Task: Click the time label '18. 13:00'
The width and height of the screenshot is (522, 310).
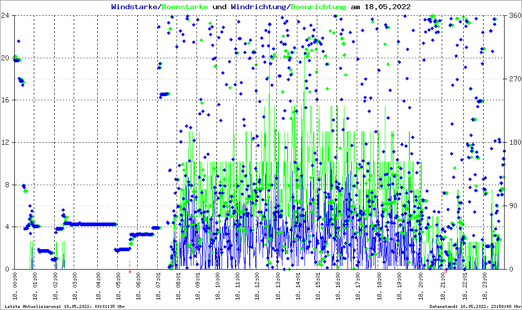Action: point(277,286)
